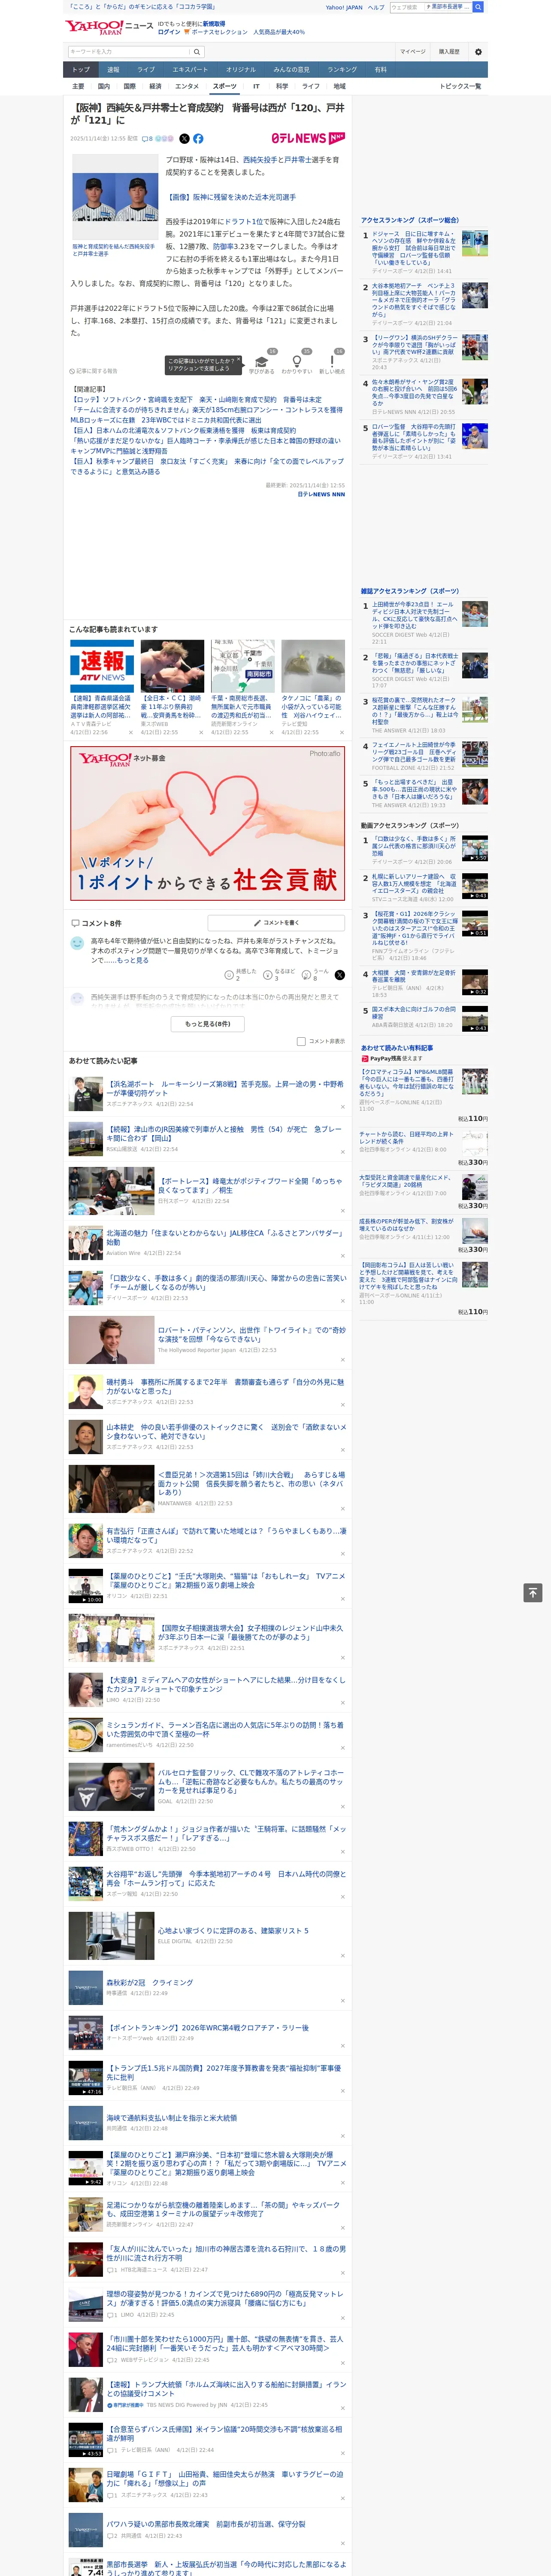
Task: Click the Yahoo! JAPAN link in top bar
Action: (x=344, y=7)
